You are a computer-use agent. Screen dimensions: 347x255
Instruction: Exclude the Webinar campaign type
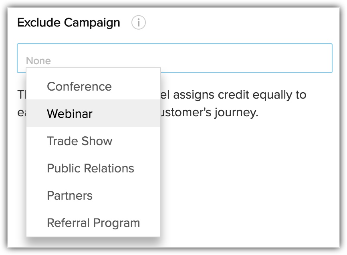pos(70,114)
